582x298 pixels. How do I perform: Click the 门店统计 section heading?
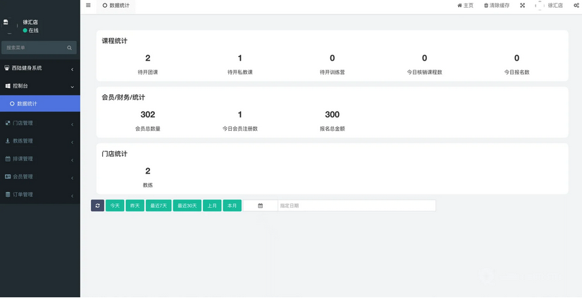114,154
